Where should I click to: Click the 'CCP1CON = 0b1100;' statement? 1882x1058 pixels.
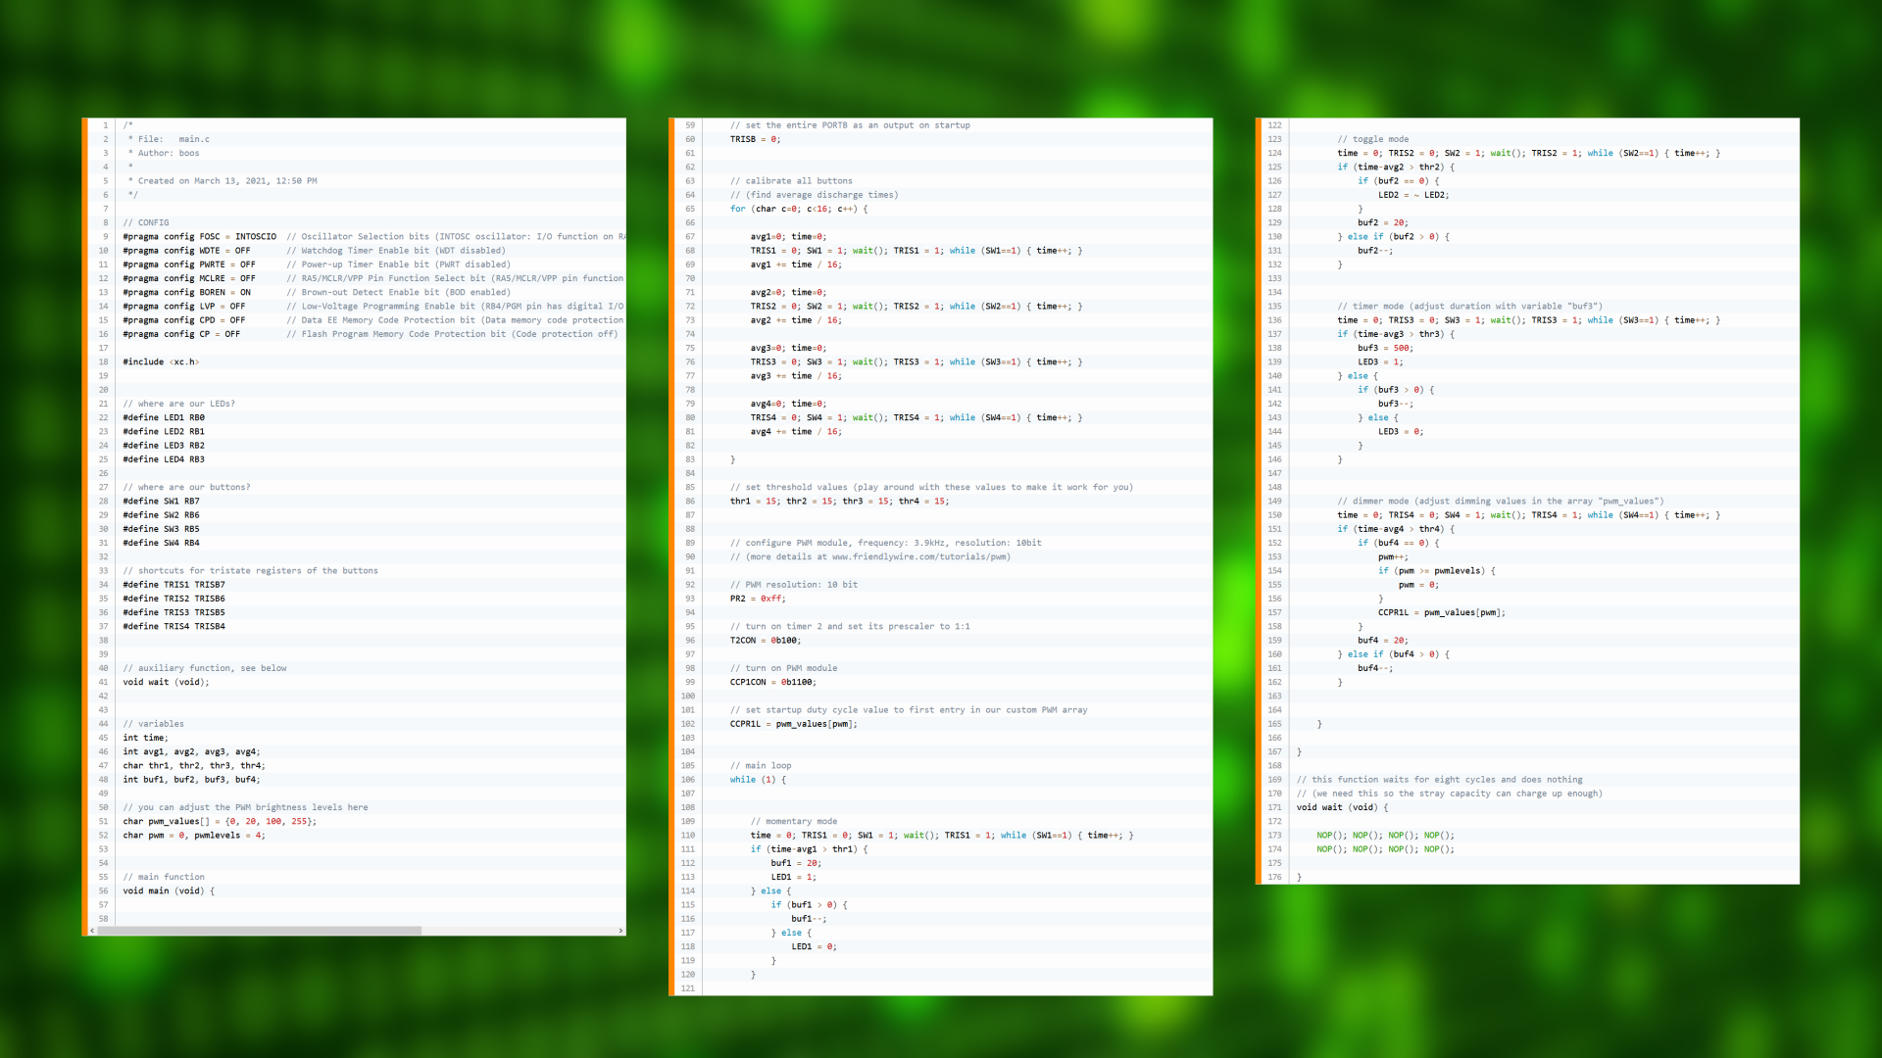click(x=772, y=683)
